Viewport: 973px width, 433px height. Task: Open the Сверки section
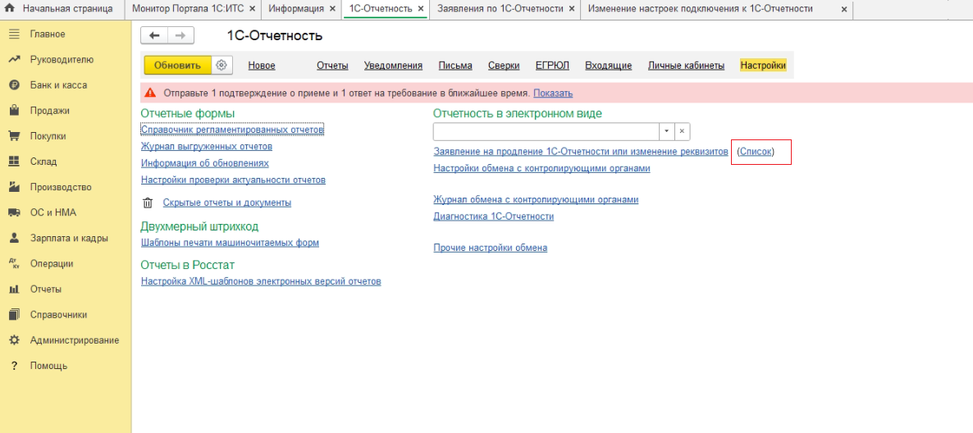(504, 65)
